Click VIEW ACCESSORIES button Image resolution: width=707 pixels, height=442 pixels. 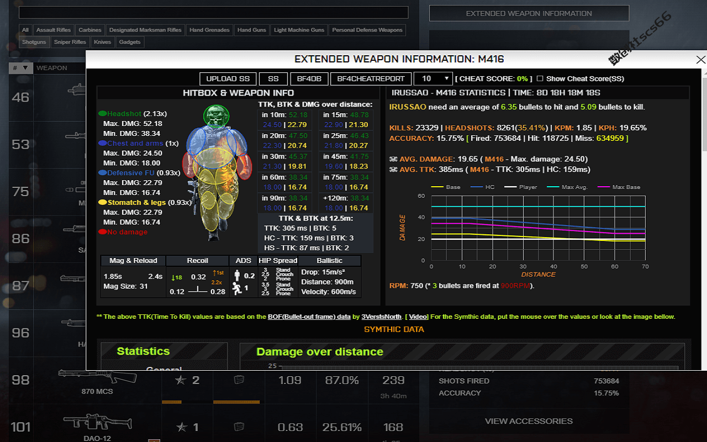[x=529, y=421]
